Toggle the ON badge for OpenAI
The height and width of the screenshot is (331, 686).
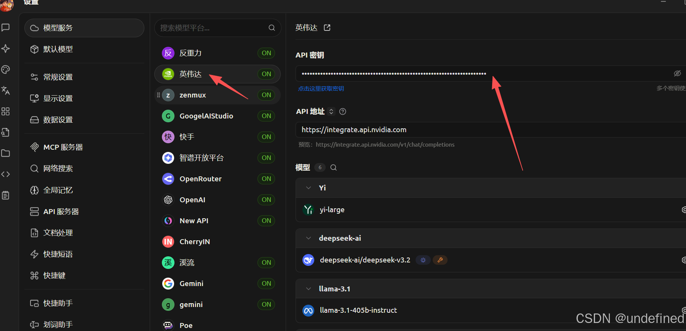click(x=266, y=200)
